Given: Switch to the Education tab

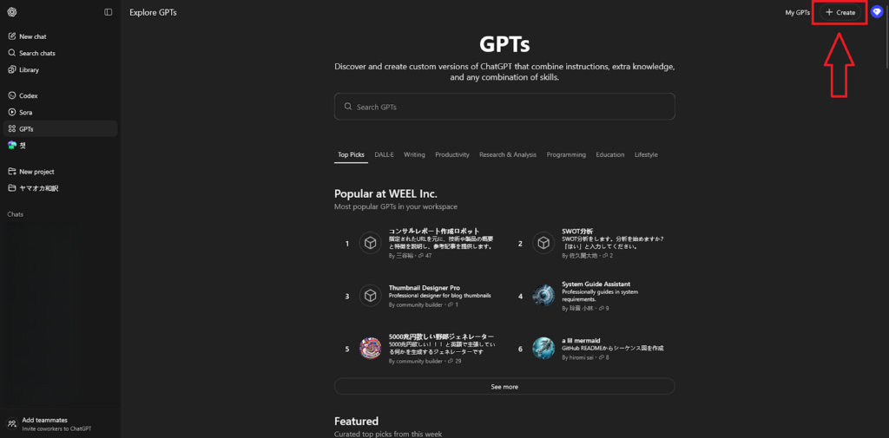Looking at the screenshot, I should tap(610, 154).
